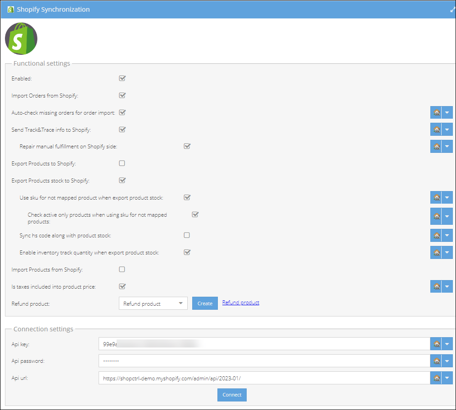Open dropdown arrow on Sync hs code row

tap(447, 235)
